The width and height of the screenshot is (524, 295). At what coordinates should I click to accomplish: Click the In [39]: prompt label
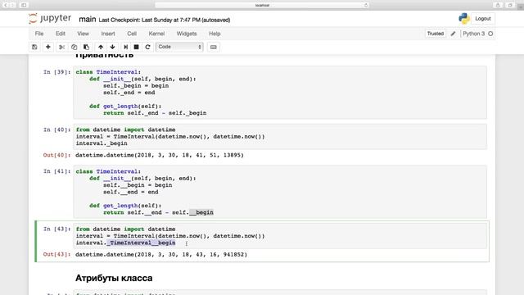[56, 72]
